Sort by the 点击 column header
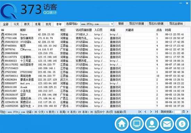Image resolution: width=191 pixels, height=133 pixels. point(159,30)
